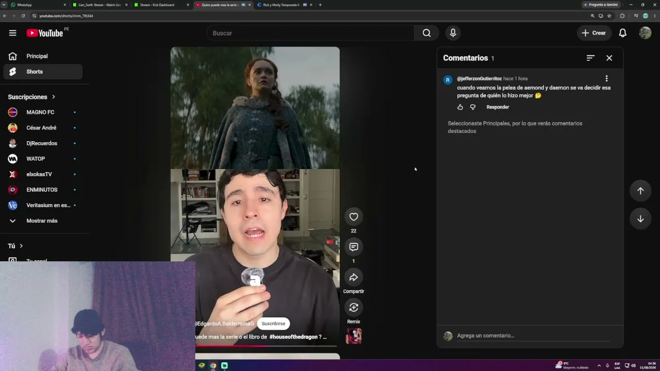Screen dimensions: 660x371
Task: Expand the Suscripciones section
Action: (31, 97)
